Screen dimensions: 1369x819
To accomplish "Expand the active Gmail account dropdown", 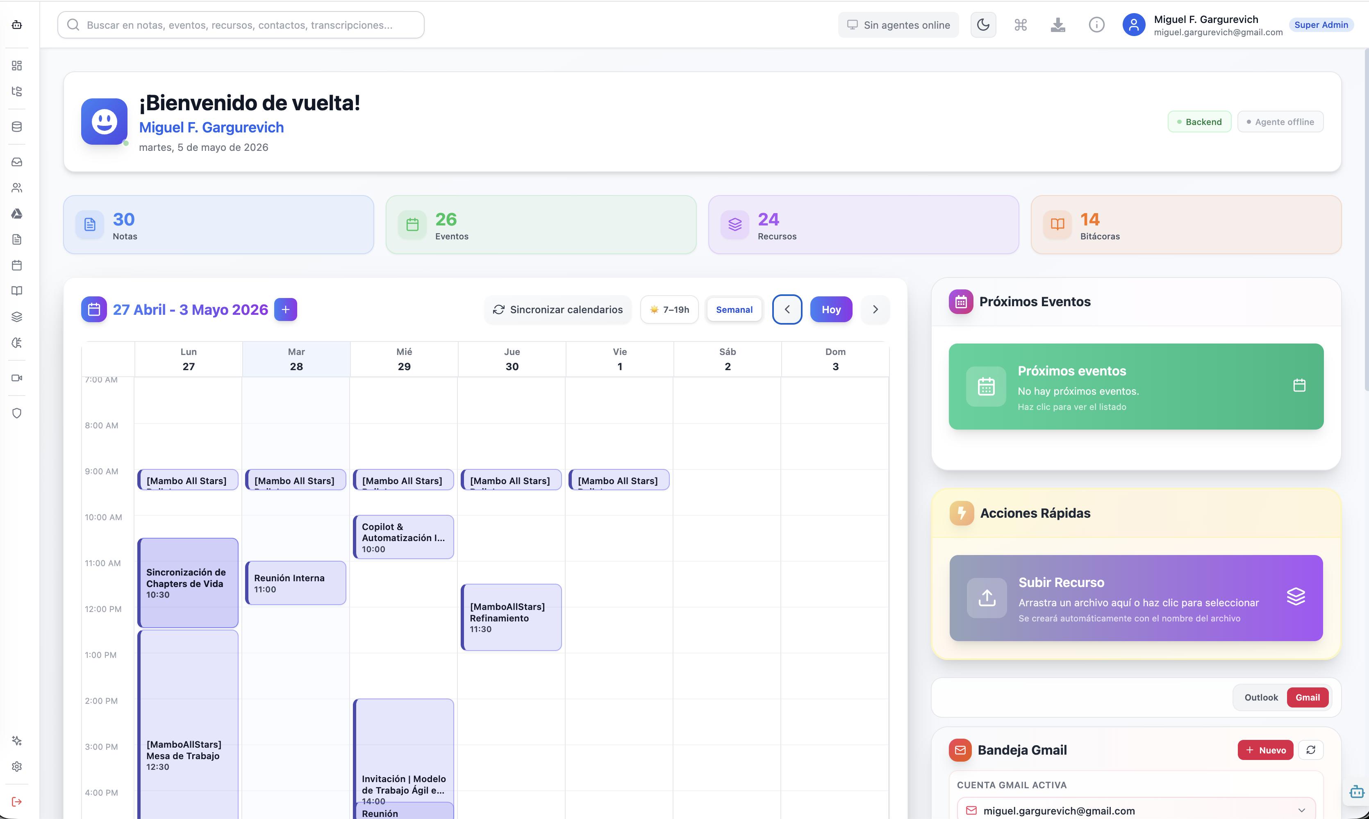I will click(x=1136, y=810).
